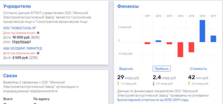The width and height of the screenshot is (223, 104).
Task: Click the 2016 profit bar in chart
Action: [202, 31]
